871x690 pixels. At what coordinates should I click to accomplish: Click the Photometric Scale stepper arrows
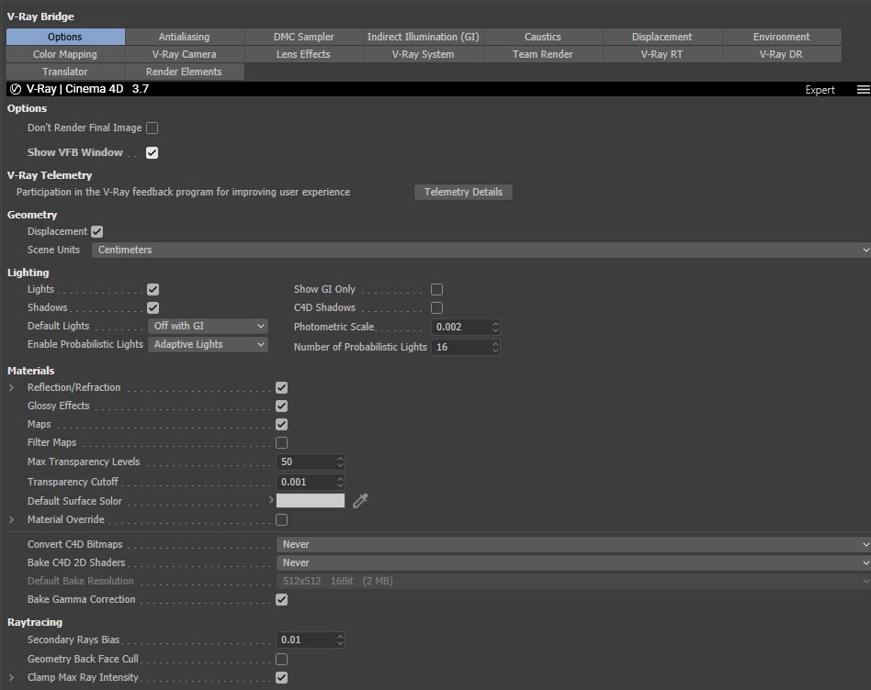pyautogui.click(x=495, y=328)
